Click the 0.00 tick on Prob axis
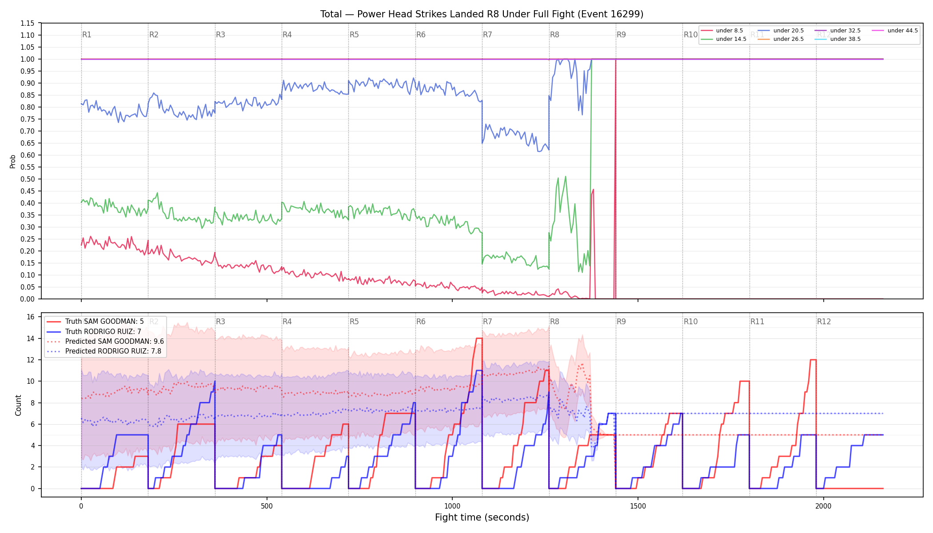This screenshot has width=933, height=533. point(27,299)
